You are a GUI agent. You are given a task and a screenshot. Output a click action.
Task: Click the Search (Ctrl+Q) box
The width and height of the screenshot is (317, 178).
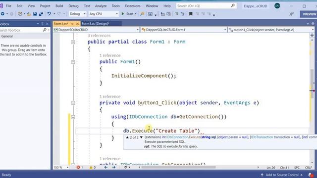coord(206,6)
